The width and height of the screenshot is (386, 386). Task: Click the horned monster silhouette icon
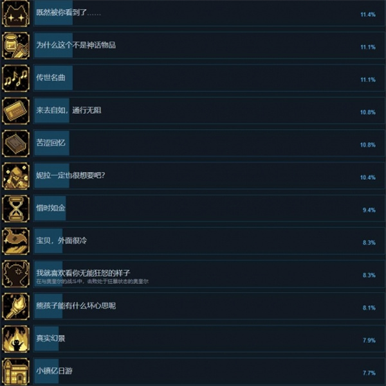(15, 274)
